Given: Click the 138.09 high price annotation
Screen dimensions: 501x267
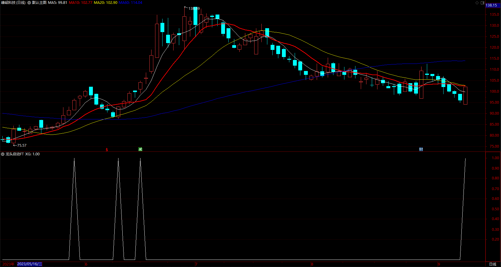Looking at the screenshot, I should 194,9.
